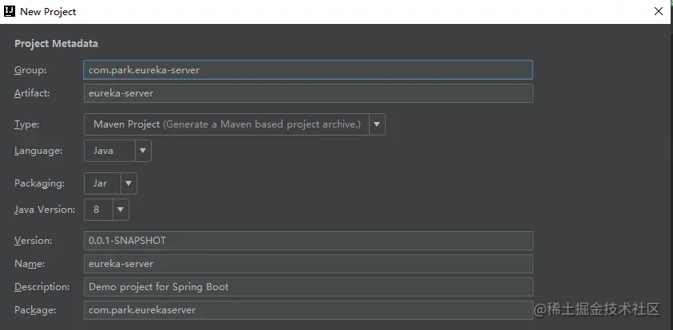
Task: Click the Group label
Action: click(x=30, y=70)
